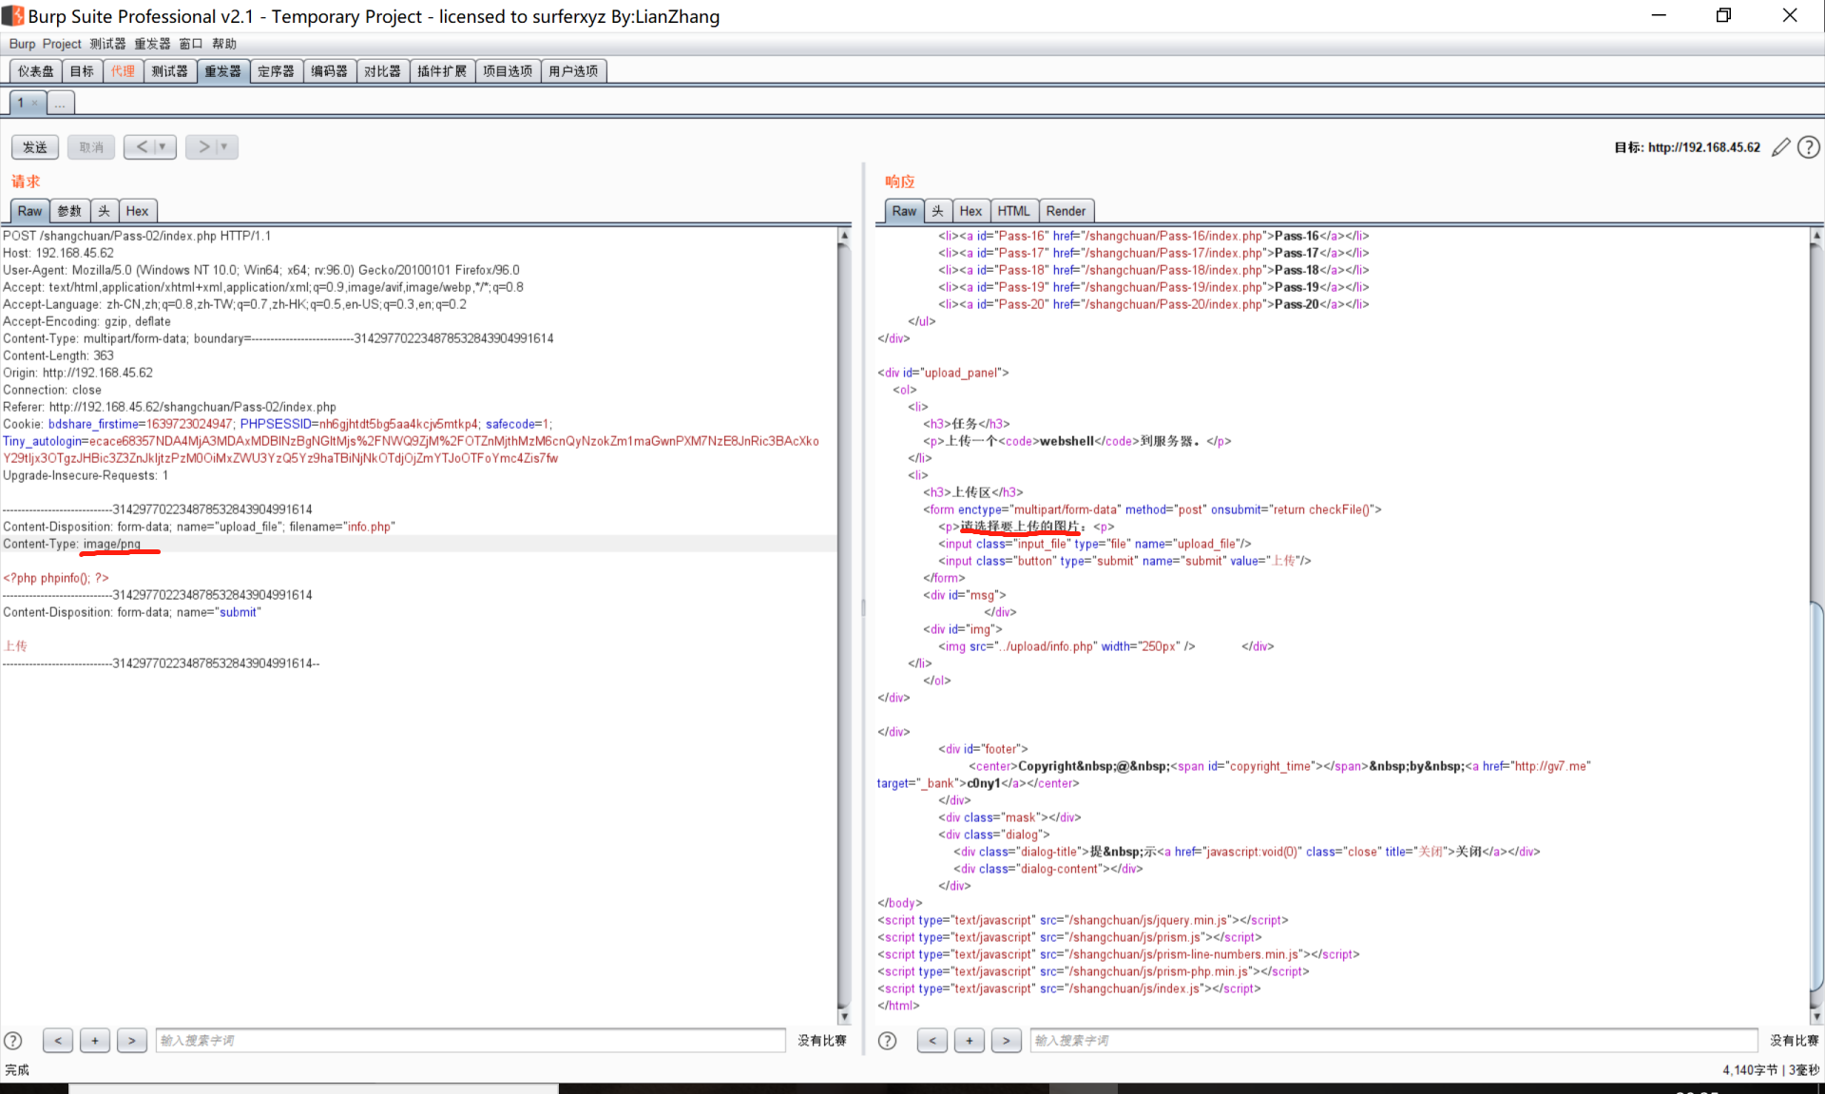Open history back dropdown arrow

163,147
